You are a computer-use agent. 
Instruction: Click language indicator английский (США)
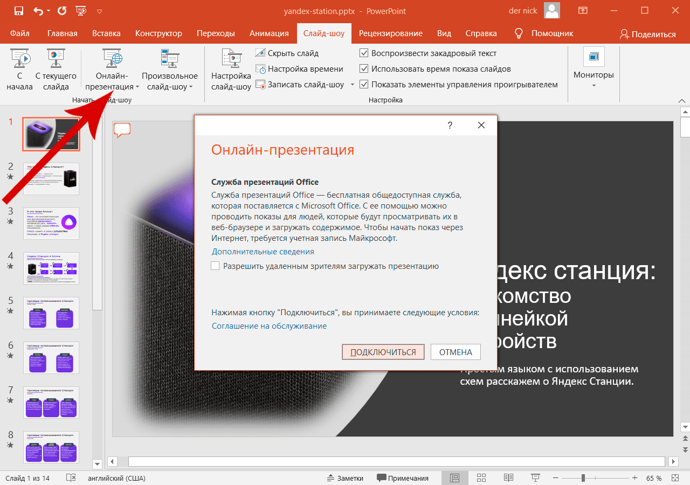(x=116, y=478)
